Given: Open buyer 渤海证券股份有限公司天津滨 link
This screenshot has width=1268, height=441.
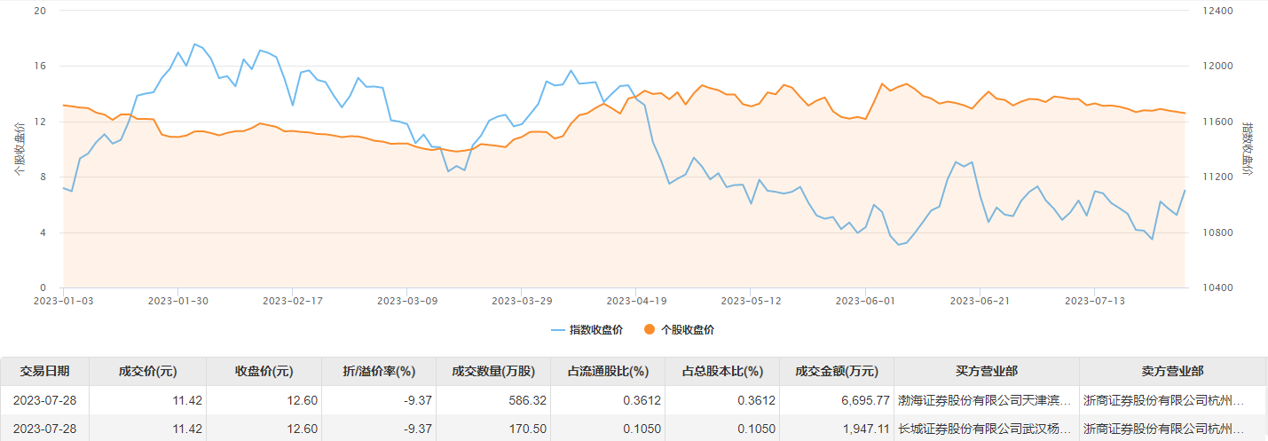Looking at the screenshot, I should point(983,400).
